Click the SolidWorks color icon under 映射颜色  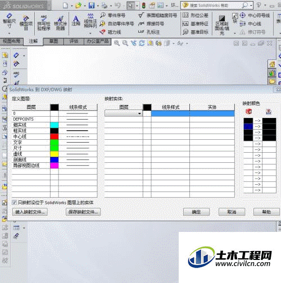pyautogui.click(x=248, y=112)
